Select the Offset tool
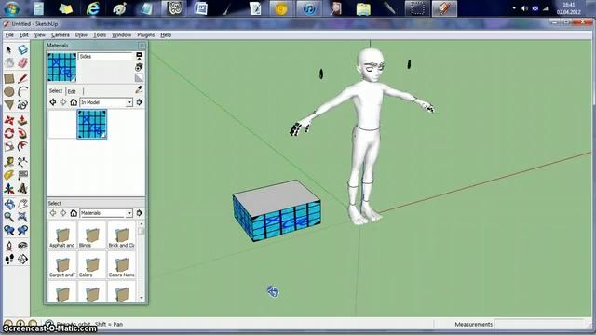Viewport: 596px width, 335px height. (x=22, y=146)
